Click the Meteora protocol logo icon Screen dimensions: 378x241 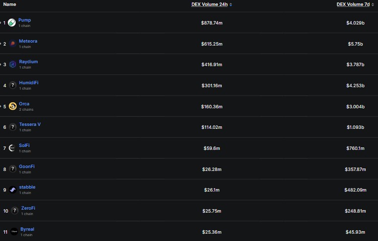(13, 44)
